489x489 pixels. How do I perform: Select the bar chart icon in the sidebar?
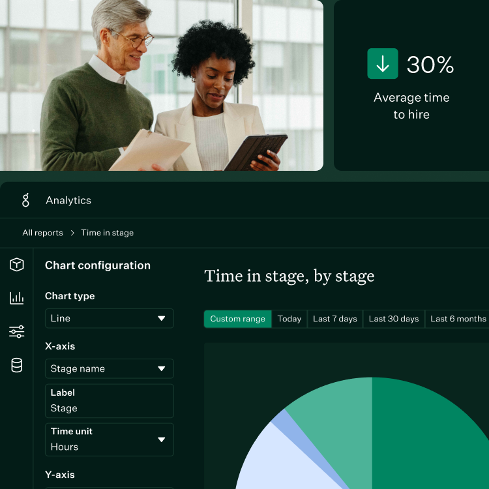(x=16, y=298)
